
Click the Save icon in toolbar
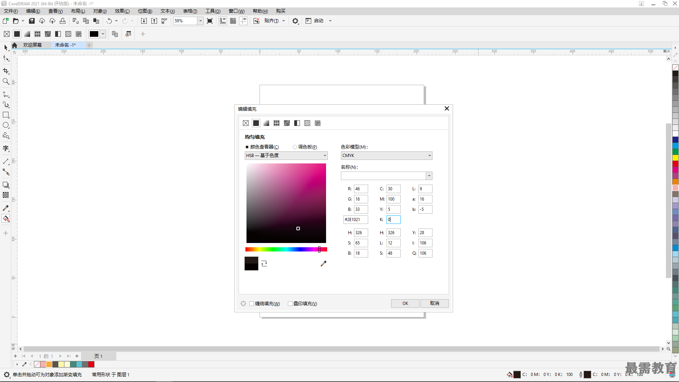(x=32, y=21)
